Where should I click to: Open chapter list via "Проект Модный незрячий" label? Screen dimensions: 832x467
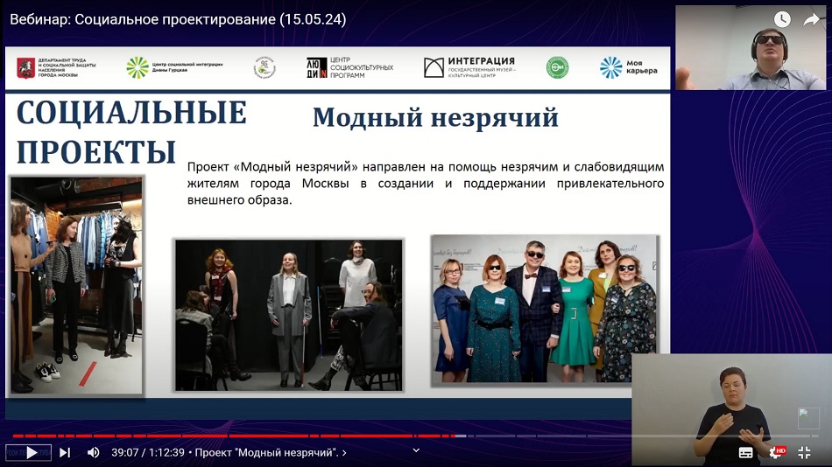point(270,452)
